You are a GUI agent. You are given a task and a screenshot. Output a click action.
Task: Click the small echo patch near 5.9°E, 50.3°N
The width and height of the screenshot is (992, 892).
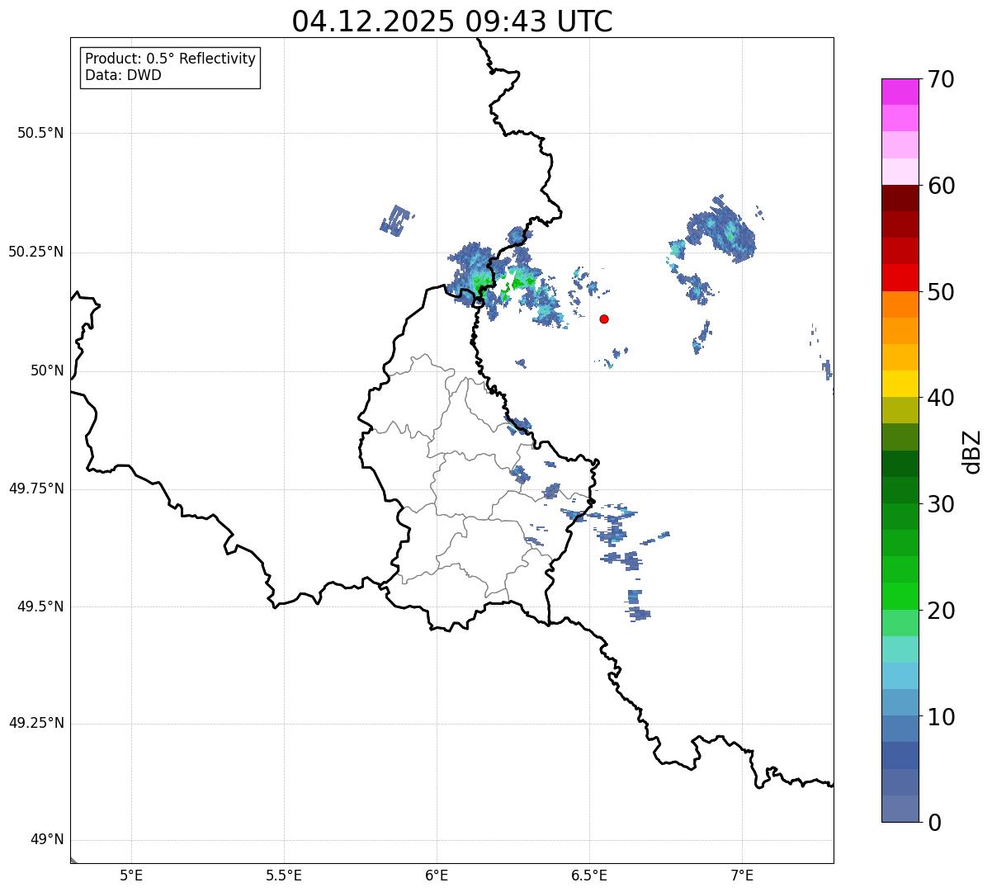point(396,219)
